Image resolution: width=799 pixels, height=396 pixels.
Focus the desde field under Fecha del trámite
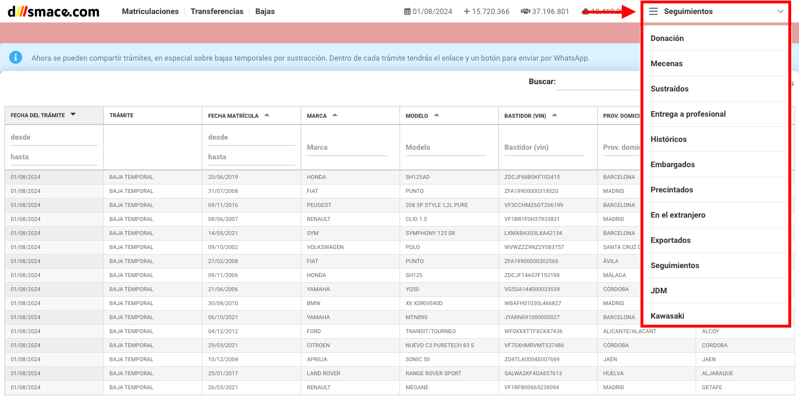click(54, 137)
